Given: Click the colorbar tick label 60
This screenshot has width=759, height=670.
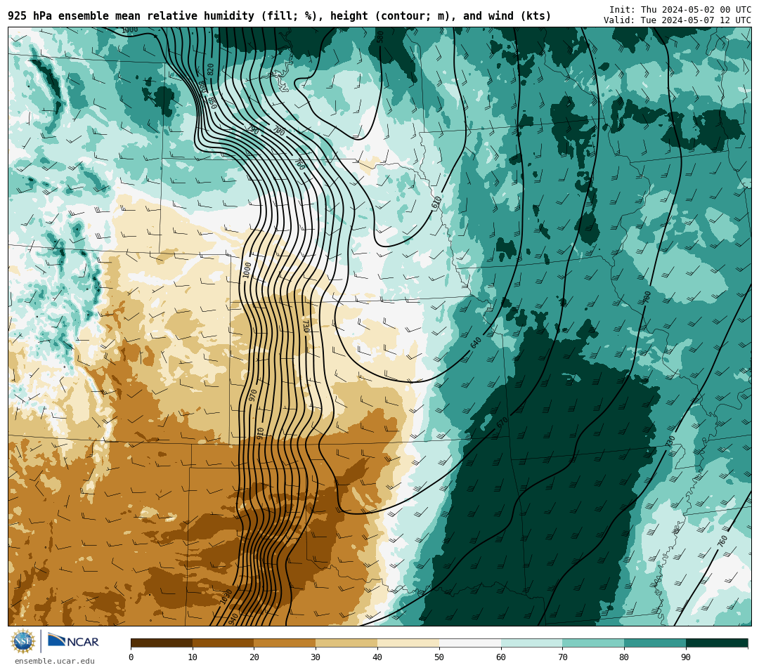Looking at the screenshot, I should [501, 657].
